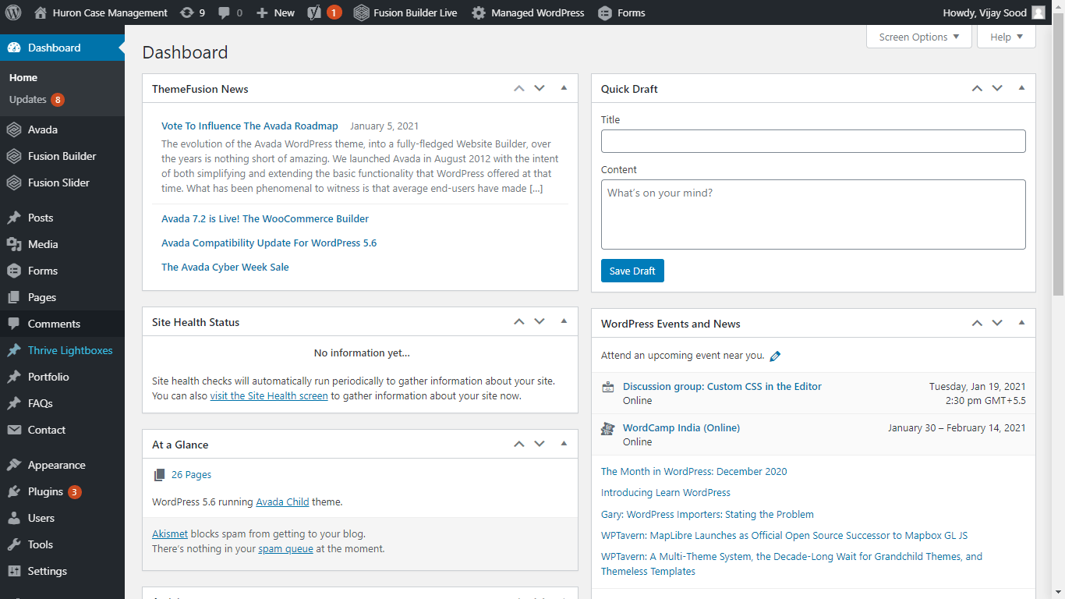Viewport: 1065px width, 599px height.
Task: Open the Akismet link
Action: click(170, 534)
